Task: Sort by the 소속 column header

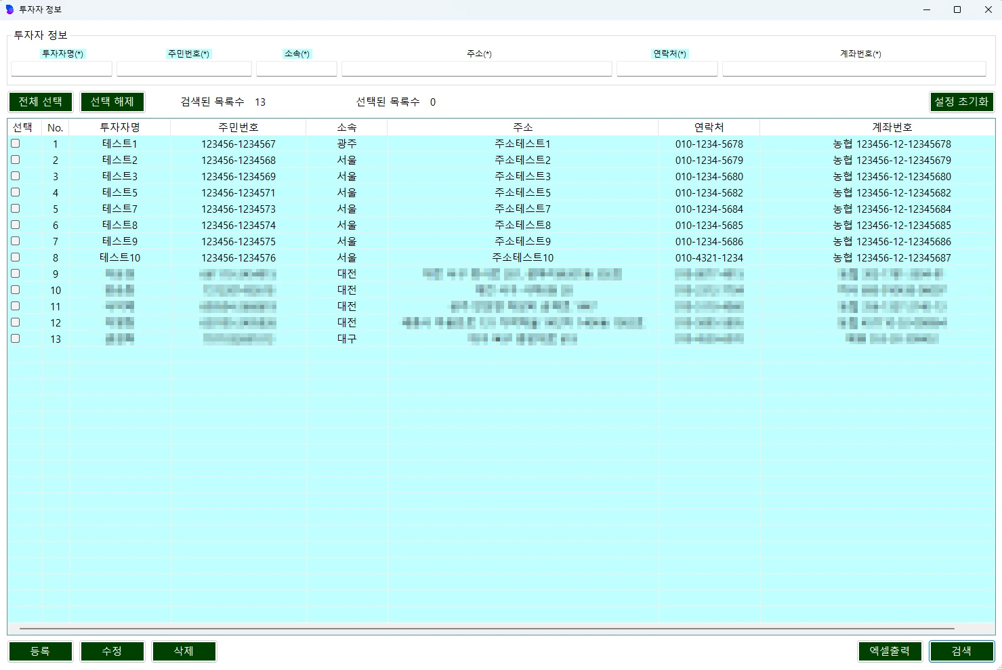Action: tap(347, 127)
